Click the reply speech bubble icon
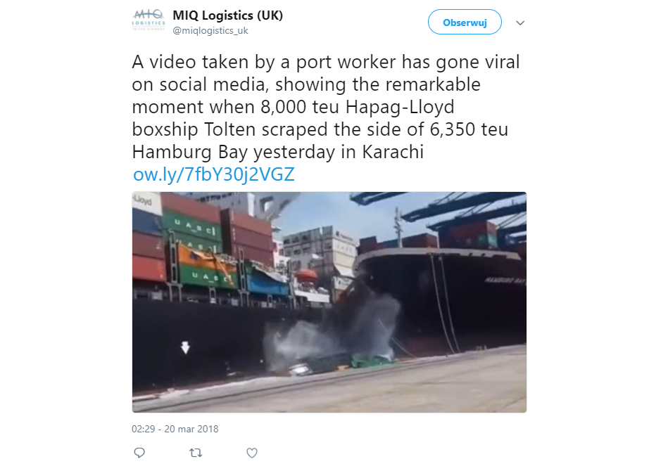Image resolution: width=668 pixels, height=471 pixels. pos(139,453)
